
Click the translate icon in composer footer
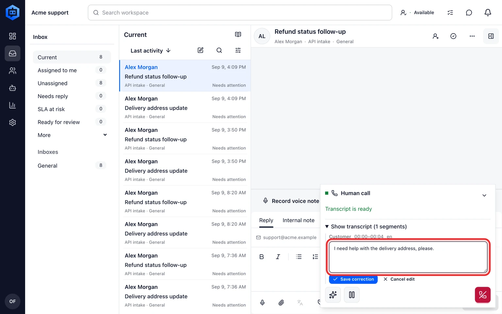[300, 303]
